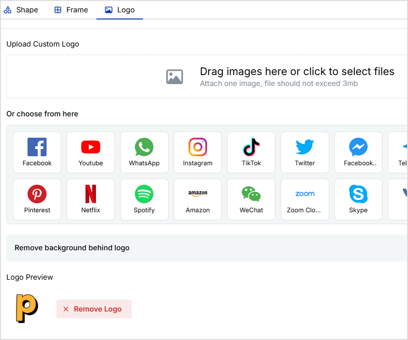Choose the Amazon logo
The width and height of the screenshot is (408, 340).
coord(198,199)
